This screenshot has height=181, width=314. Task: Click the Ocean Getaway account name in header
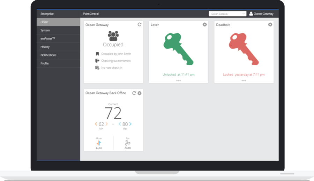point(263,14)
